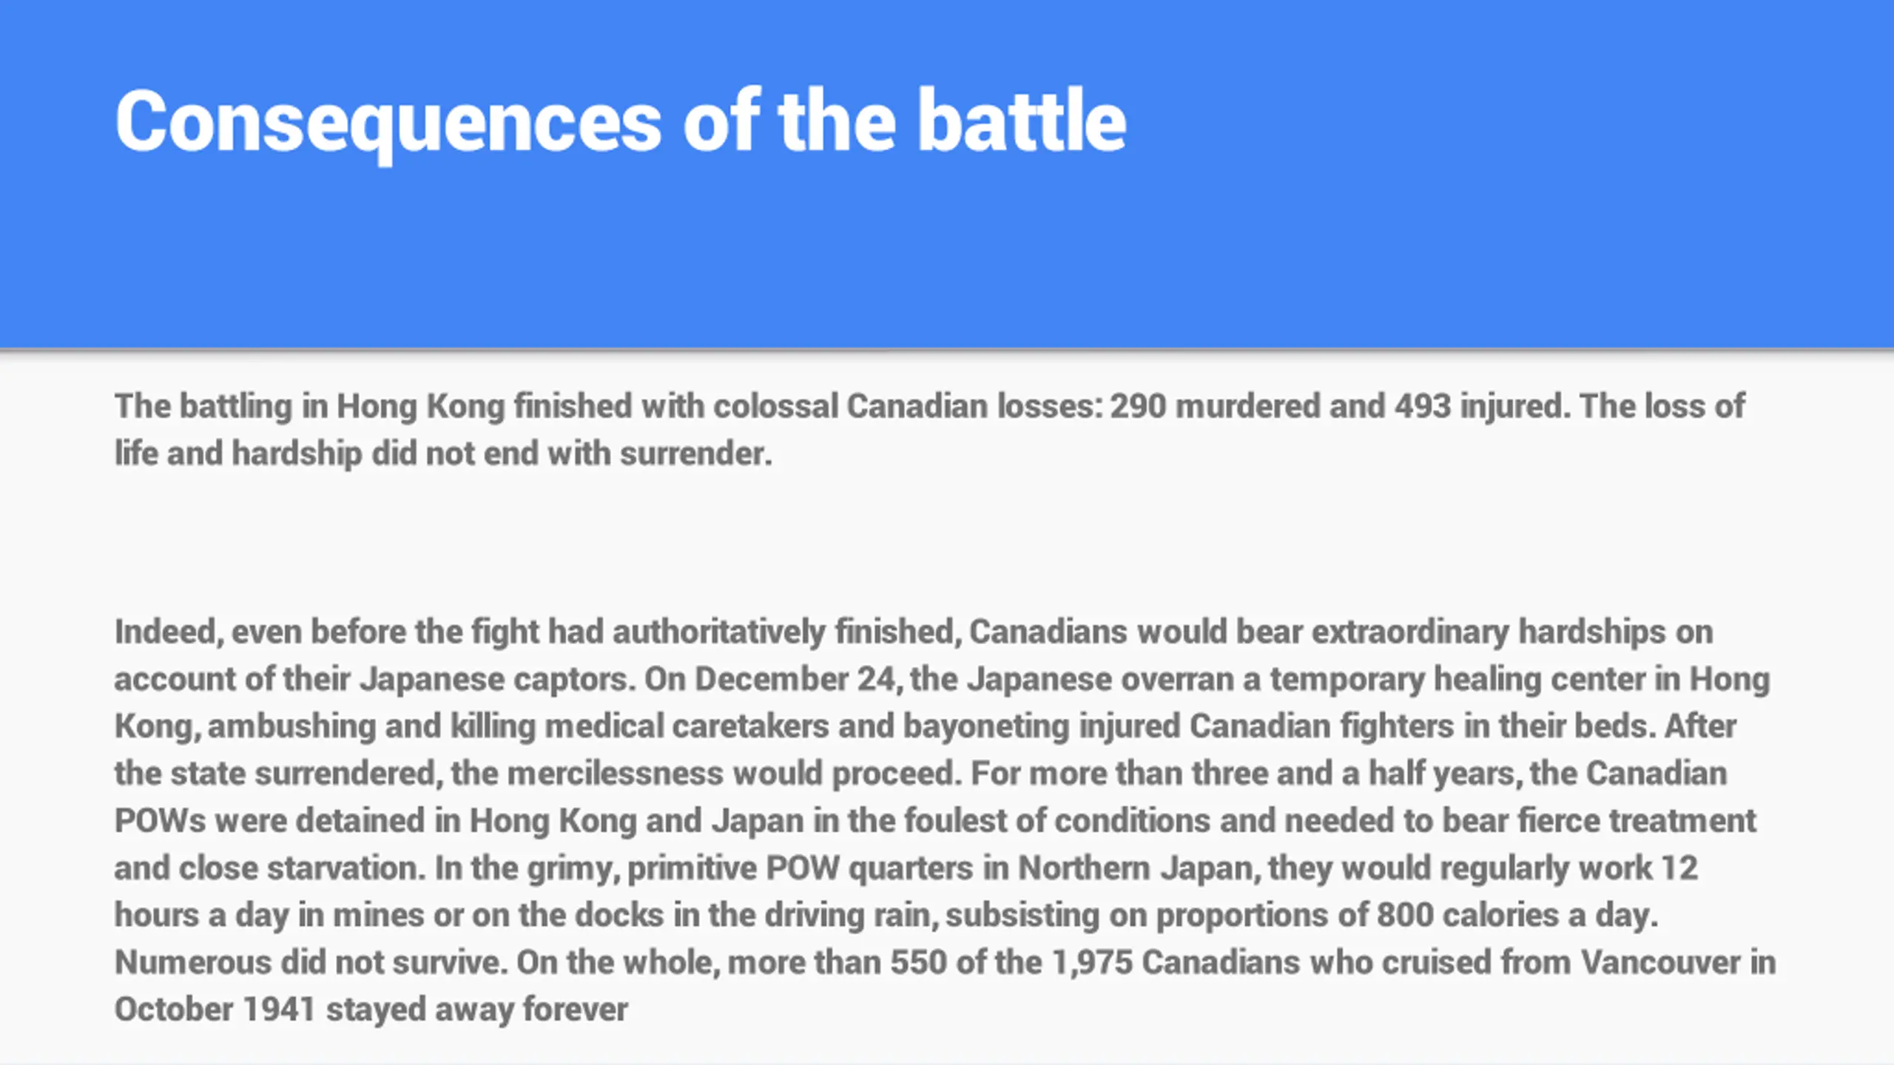Image resolution: width=1894 pixels, height=1065 pixels.
Task: Click the paragraph beginning "The battling in Hong Kong"
Action: [x=929, y=430]
